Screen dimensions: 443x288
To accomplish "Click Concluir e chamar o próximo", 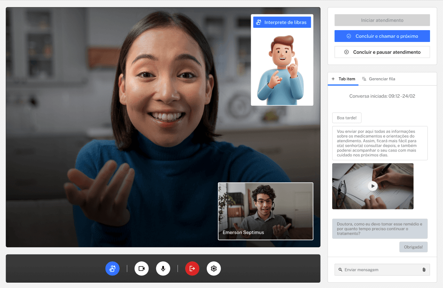I will [382, 36].
